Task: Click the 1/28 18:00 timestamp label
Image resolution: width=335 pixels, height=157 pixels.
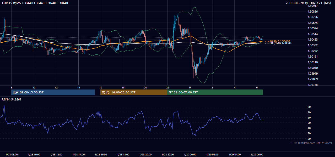Action: (x=123, y=154)
